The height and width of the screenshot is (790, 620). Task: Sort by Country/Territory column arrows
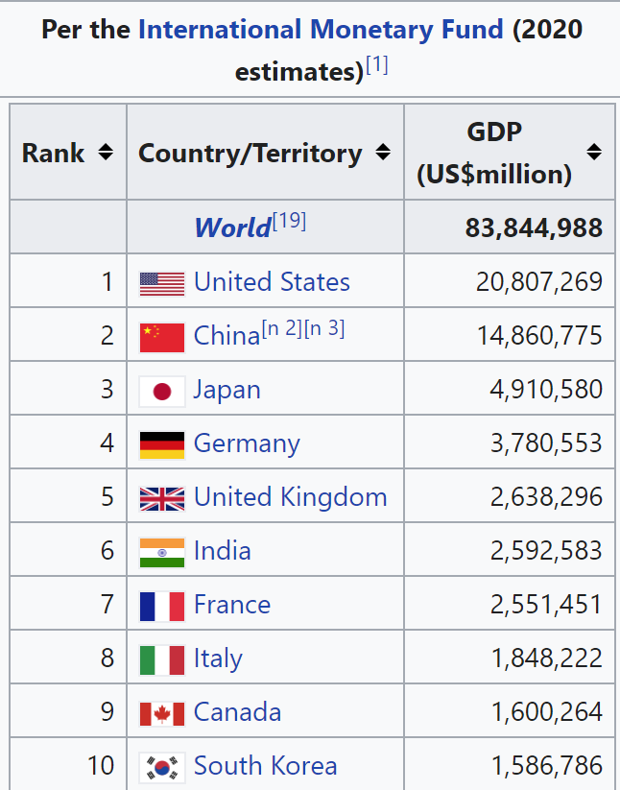point(383,153)
